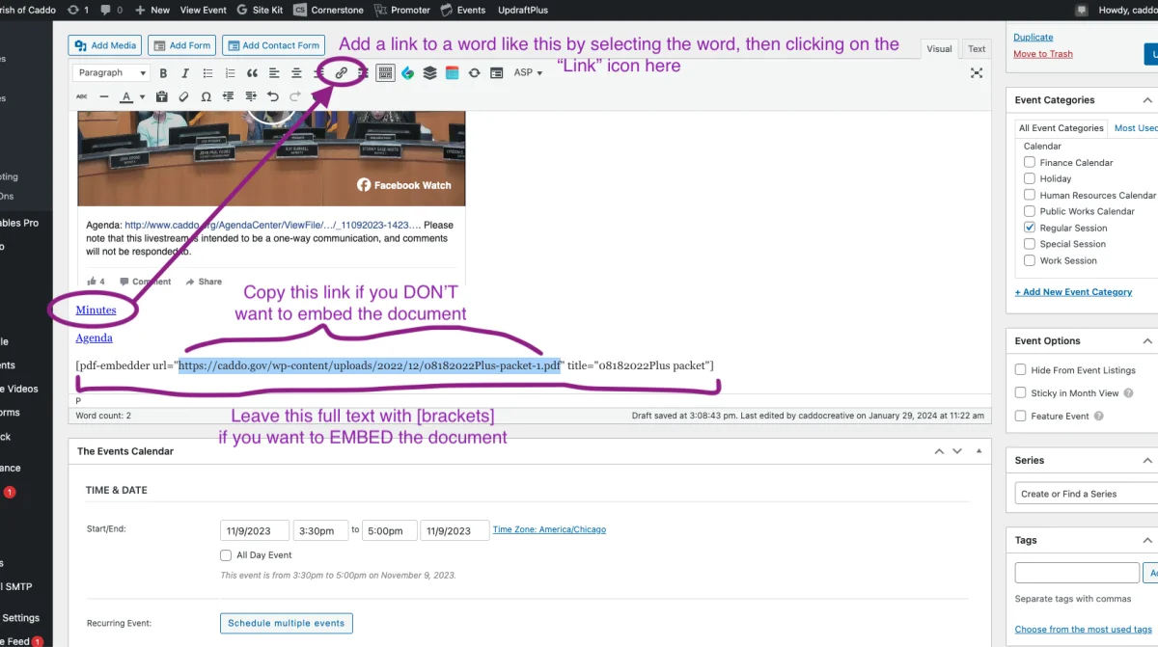
Task: Insert a blockquote from the toolbar
Action: [x=252, y=73]
